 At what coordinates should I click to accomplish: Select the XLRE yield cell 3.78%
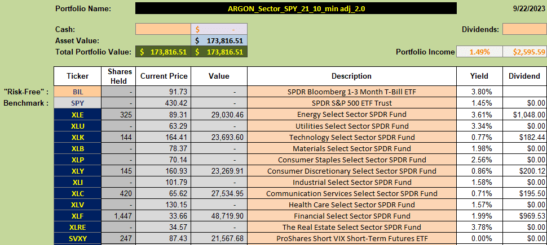point(479,227)
